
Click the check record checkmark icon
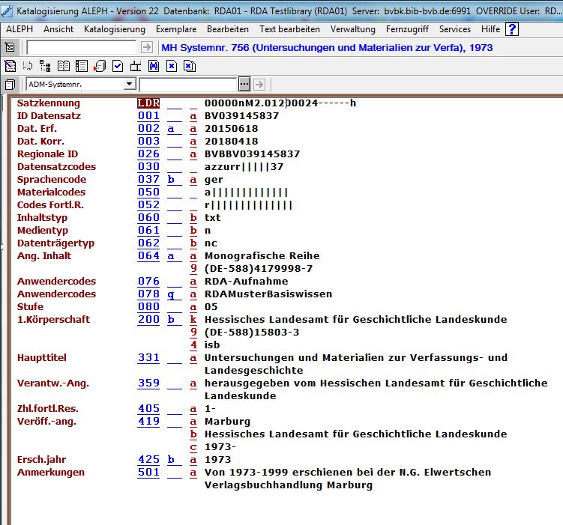[x=118, y=66]
